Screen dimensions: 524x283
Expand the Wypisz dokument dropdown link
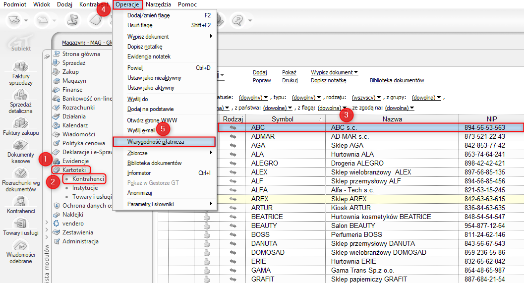[x=335, y=72]
